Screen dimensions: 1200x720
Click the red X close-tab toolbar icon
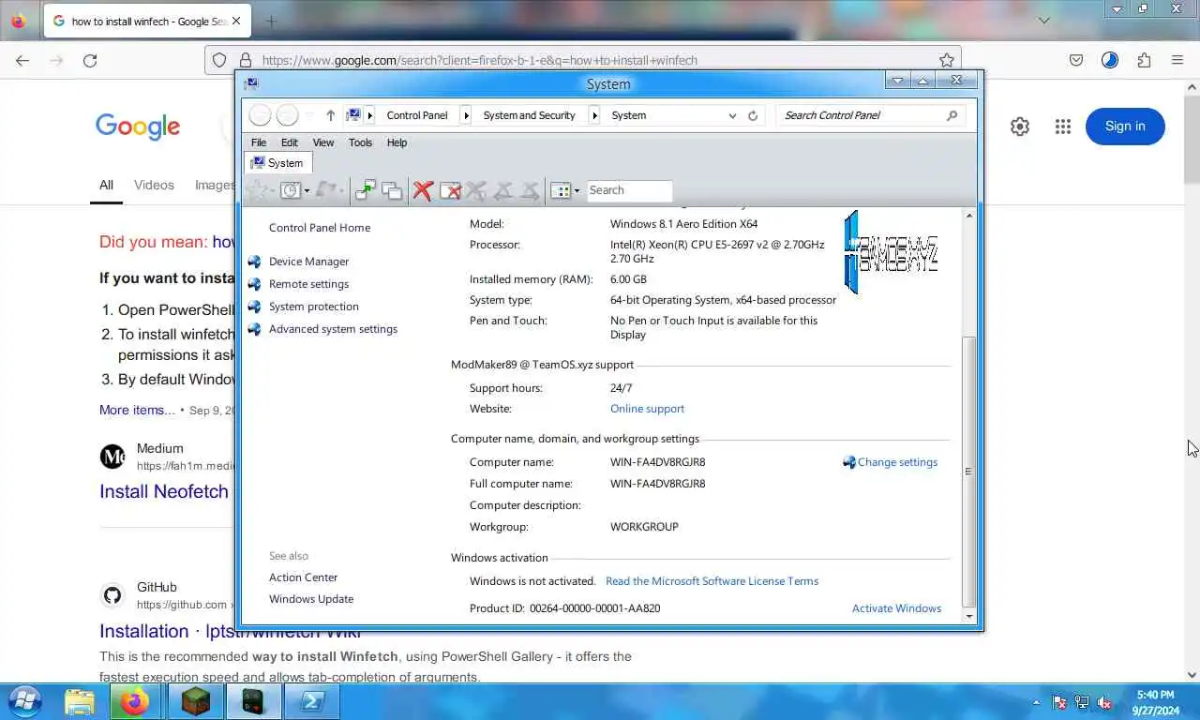tap(422, 190)
